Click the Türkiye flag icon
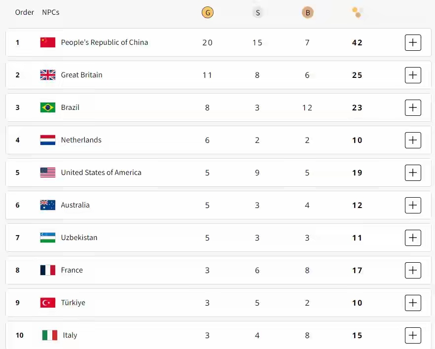Screen dimensions: 435x349 pos(48,303)
